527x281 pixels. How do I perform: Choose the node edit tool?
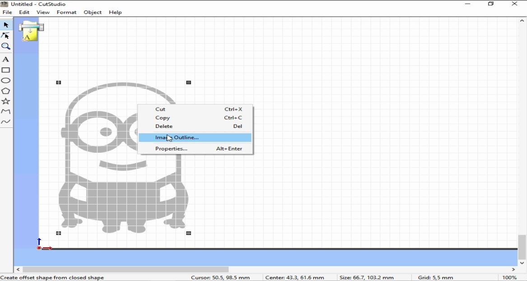click(6, 36)
